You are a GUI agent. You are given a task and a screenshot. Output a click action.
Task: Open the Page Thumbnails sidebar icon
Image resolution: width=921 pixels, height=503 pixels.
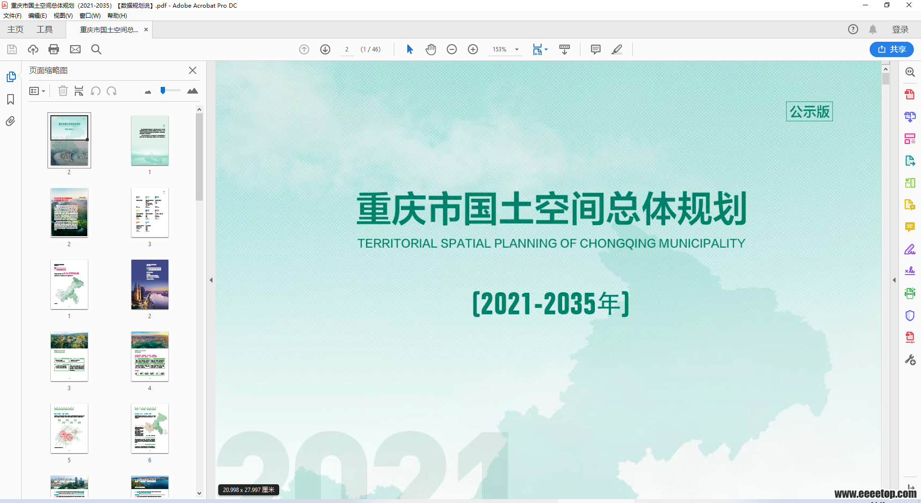(x=11, y=77)
